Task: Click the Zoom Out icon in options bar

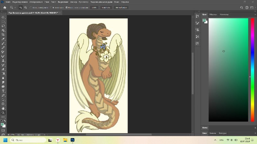Action: (26, 7)
